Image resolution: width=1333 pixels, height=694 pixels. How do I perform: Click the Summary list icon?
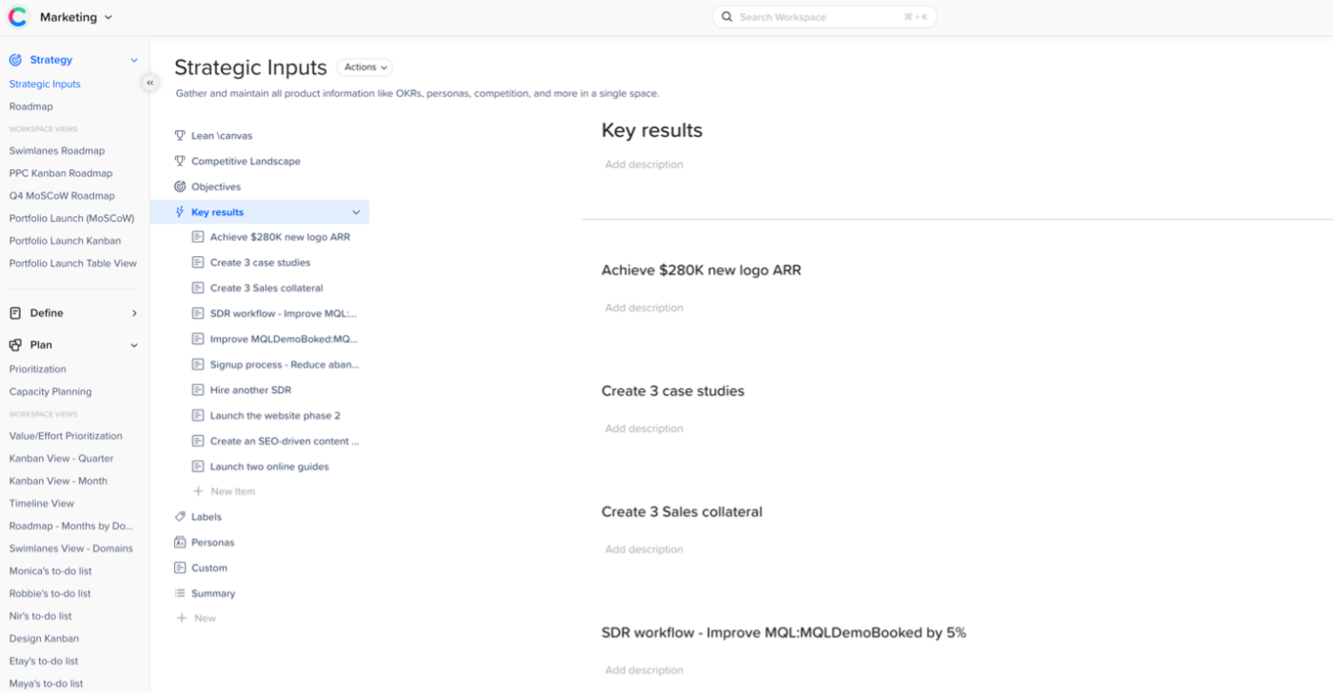180,593
